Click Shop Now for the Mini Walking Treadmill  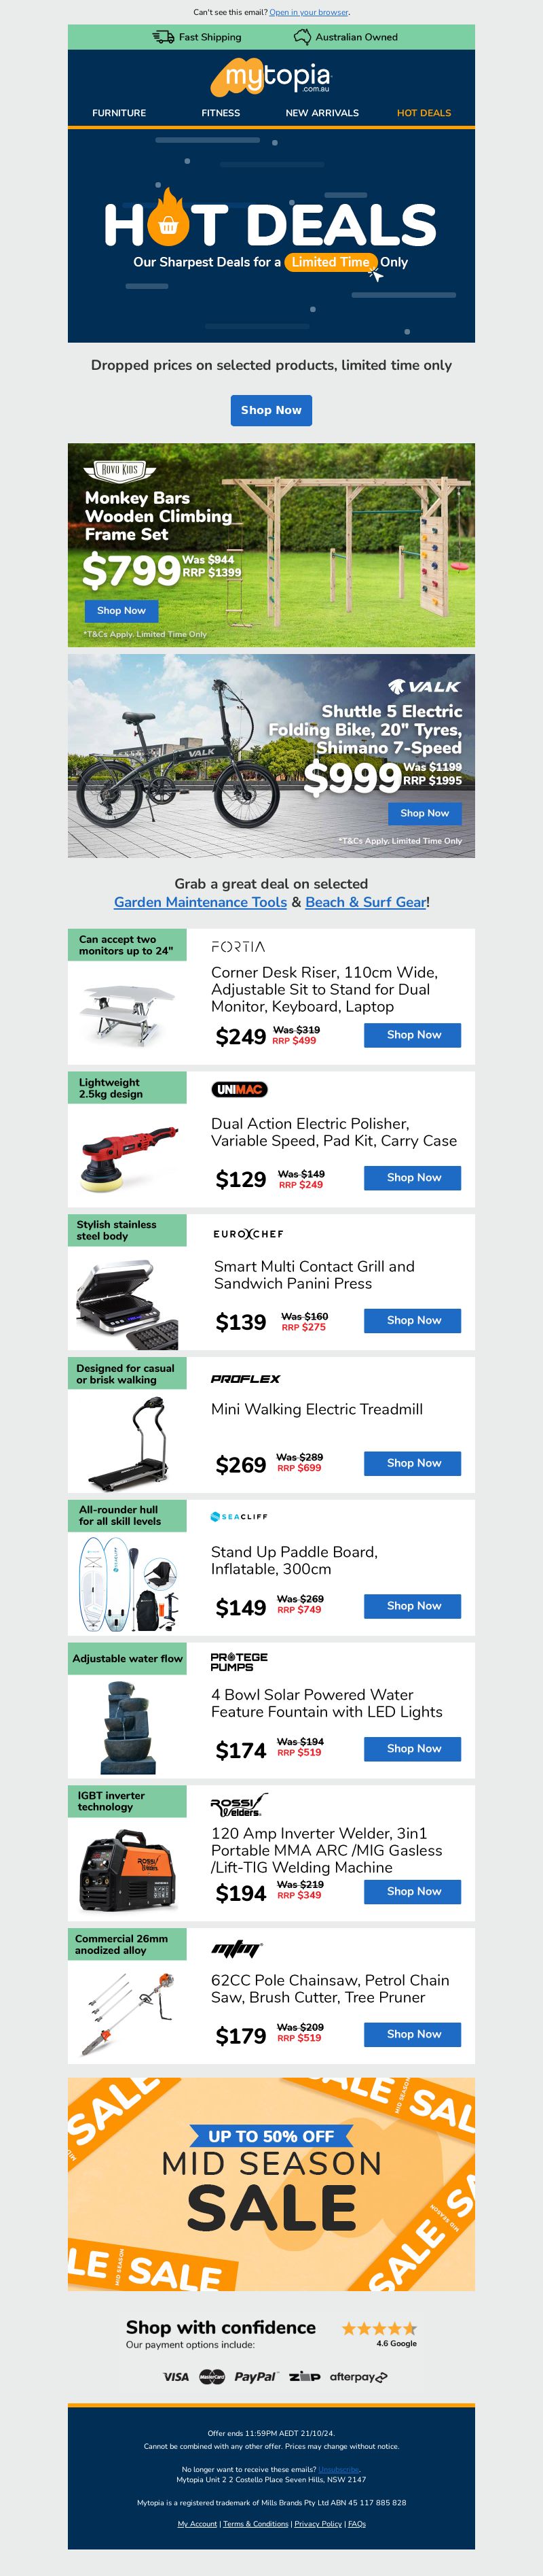click(x=413, y=1463)
